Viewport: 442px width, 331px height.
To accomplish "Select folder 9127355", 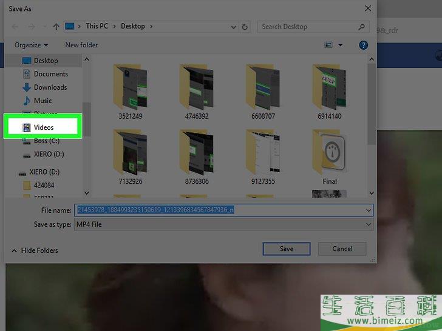I will click(x=263, y=157).
